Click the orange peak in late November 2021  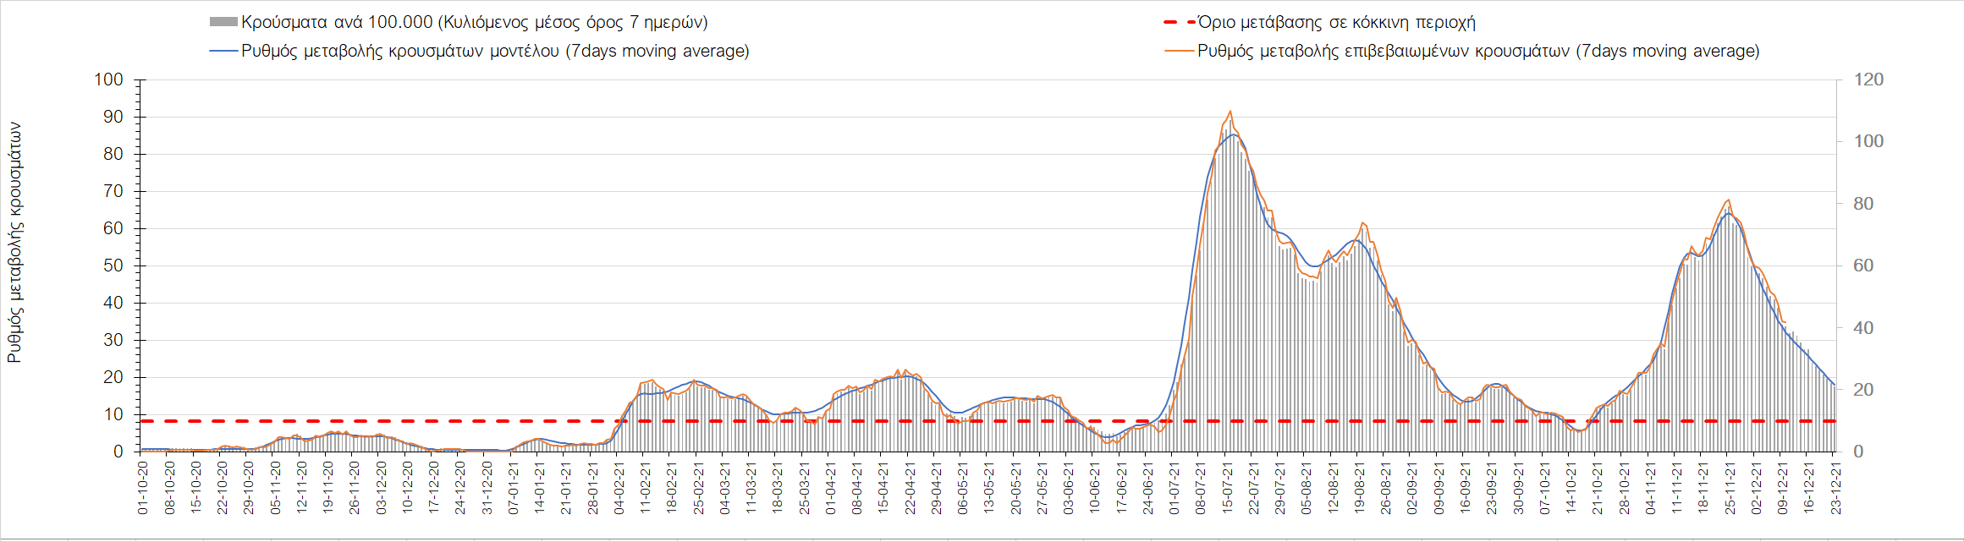click(x=1728, y=200)
